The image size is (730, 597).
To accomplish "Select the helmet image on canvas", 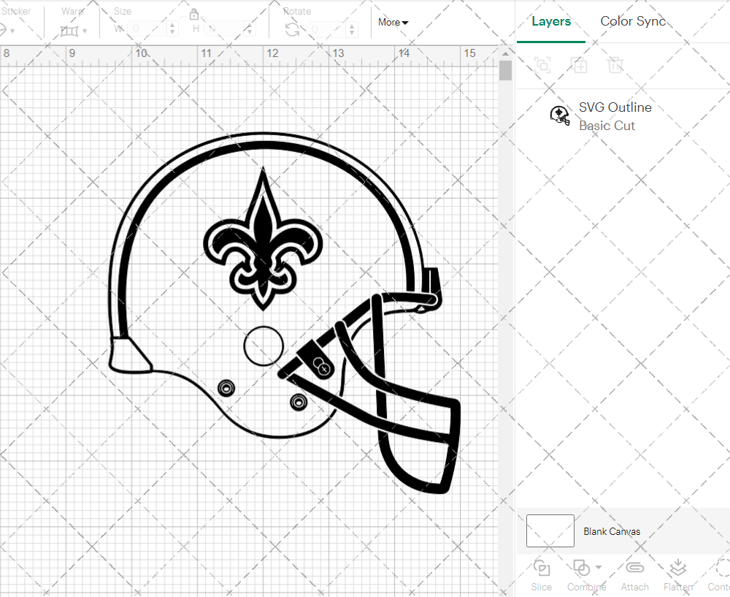I will 284,312.
